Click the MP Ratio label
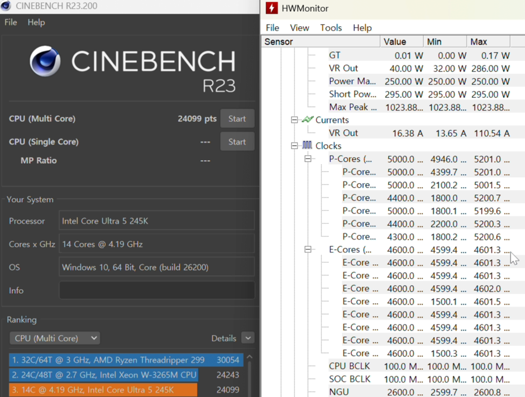The height and width of the screenshot is (397, 525). click(x=39, y=160)
